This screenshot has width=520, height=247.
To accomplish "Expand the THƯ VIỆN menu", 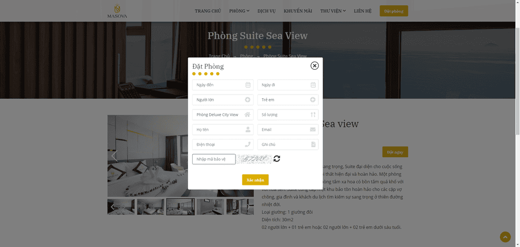I will pos(333,11).
